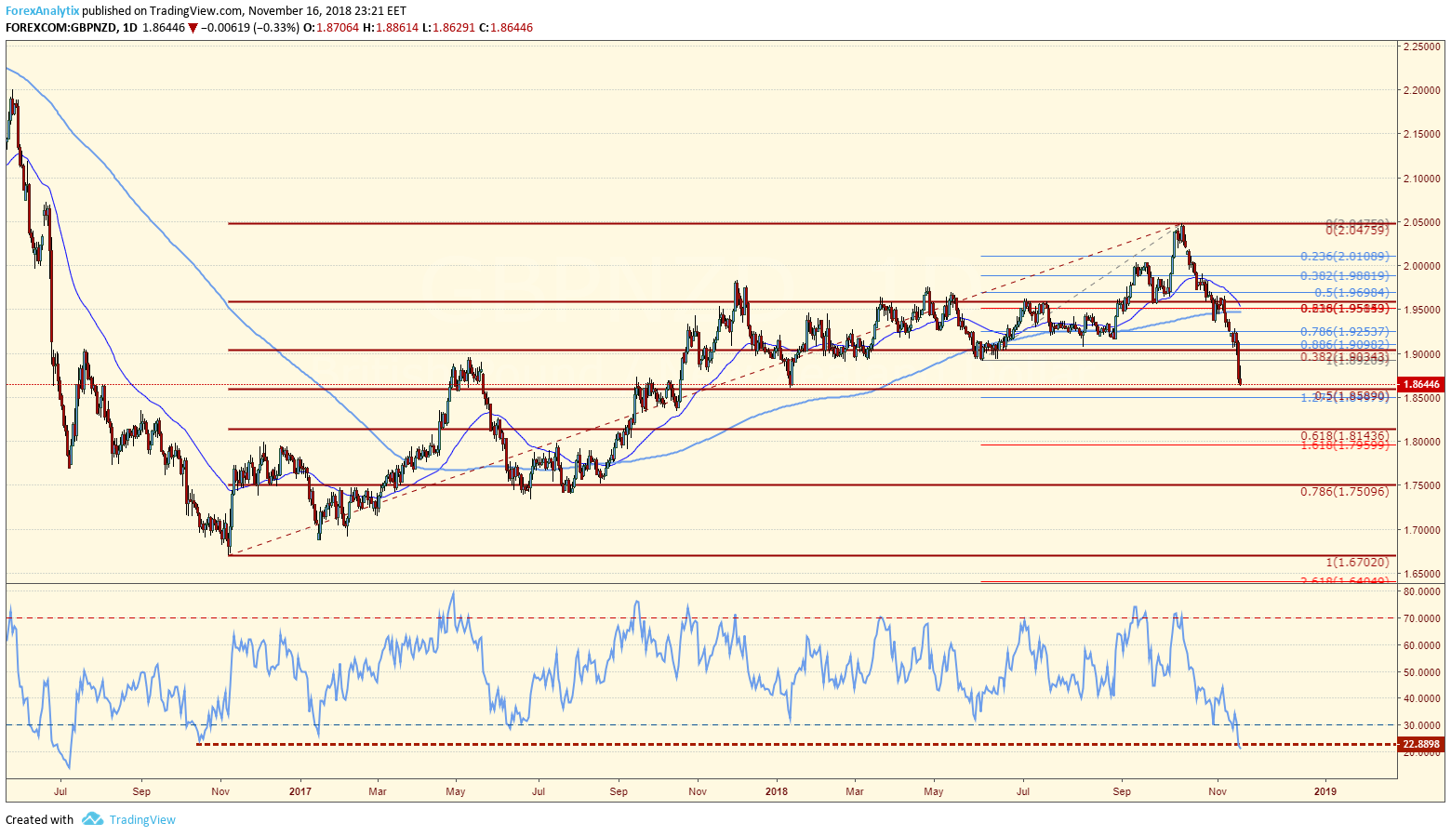Click the FOREXCOM:GBPNZD symbol label
The image size is (1451, 836).
62,28
